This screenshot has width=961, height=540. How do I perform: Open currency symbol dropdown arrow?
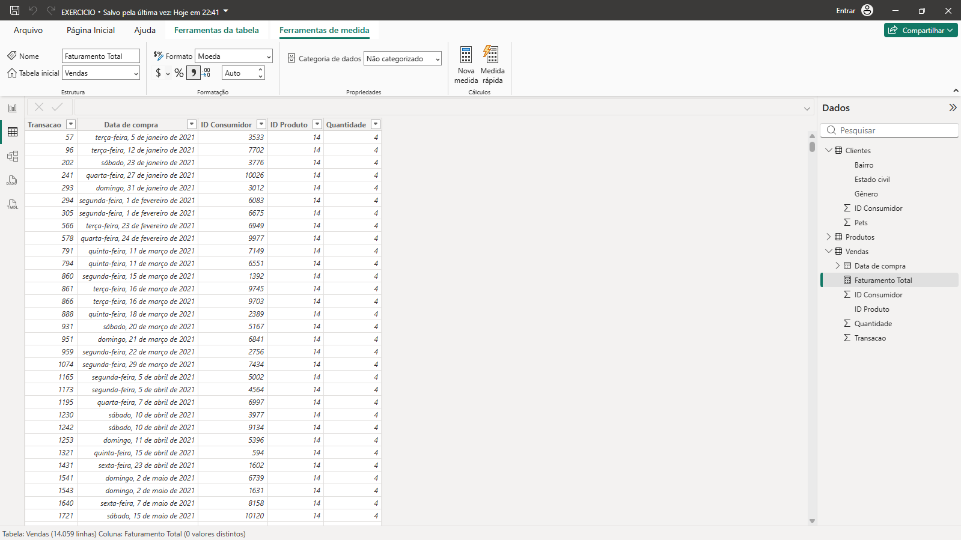tap(168, 74)
